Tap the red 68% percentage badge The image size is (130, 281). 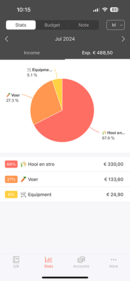11,164
